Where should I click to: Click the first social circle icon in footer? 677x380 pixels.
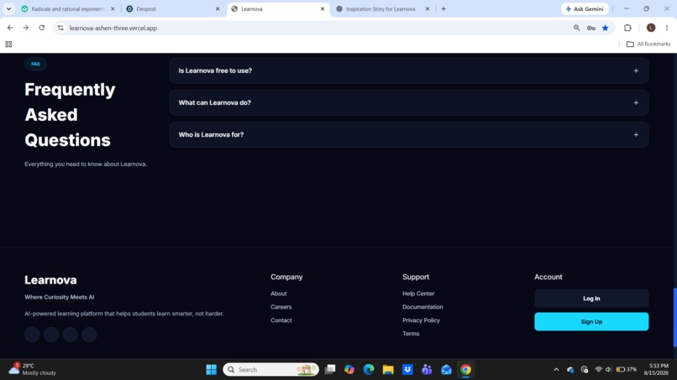pyautogui.click(x=32, y=334)
